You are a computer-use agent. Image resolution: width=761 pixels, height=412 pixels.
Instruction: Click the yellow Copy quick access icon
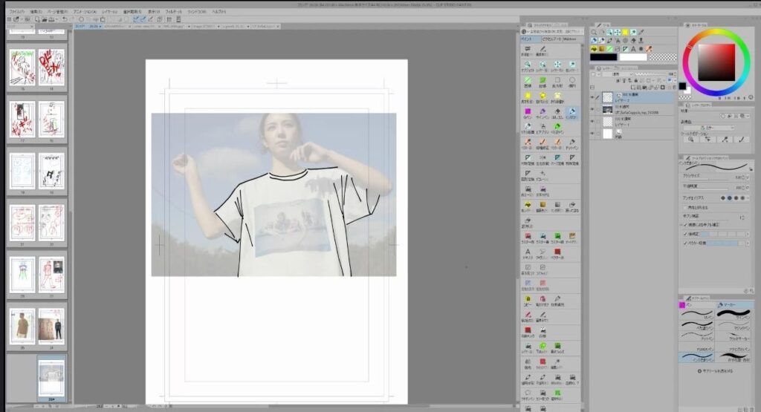click(x=528, y=300)
